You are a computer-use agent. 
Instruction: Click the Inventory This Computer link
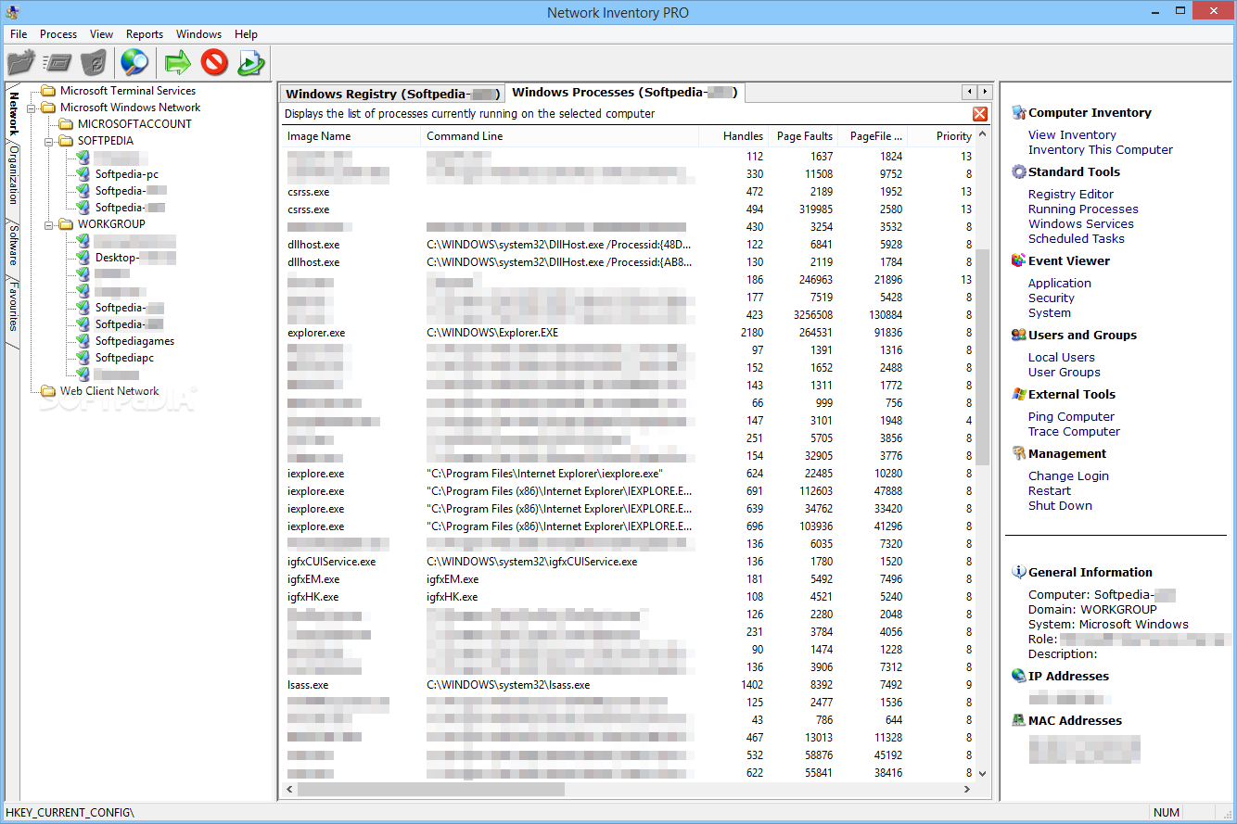point(1101,150)
